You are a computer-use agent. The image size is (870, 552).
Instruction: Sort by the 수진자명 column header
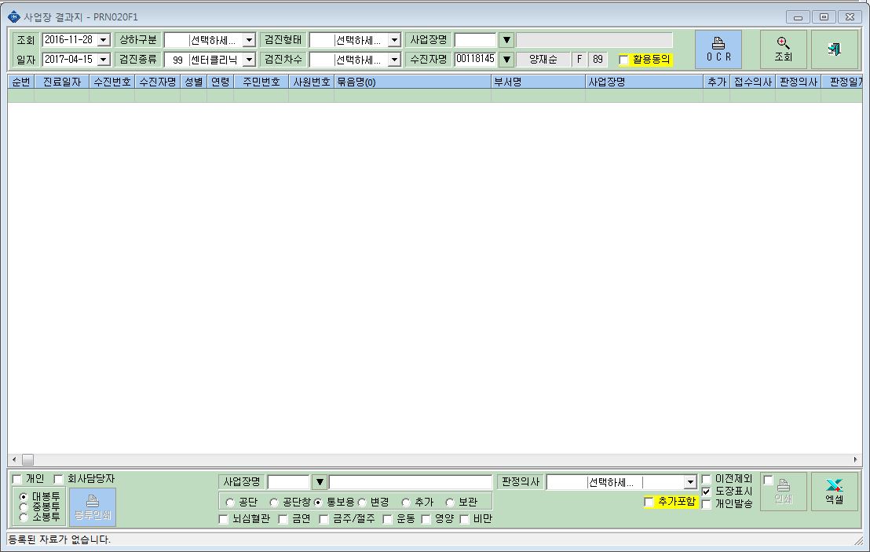tap(157, 82)
